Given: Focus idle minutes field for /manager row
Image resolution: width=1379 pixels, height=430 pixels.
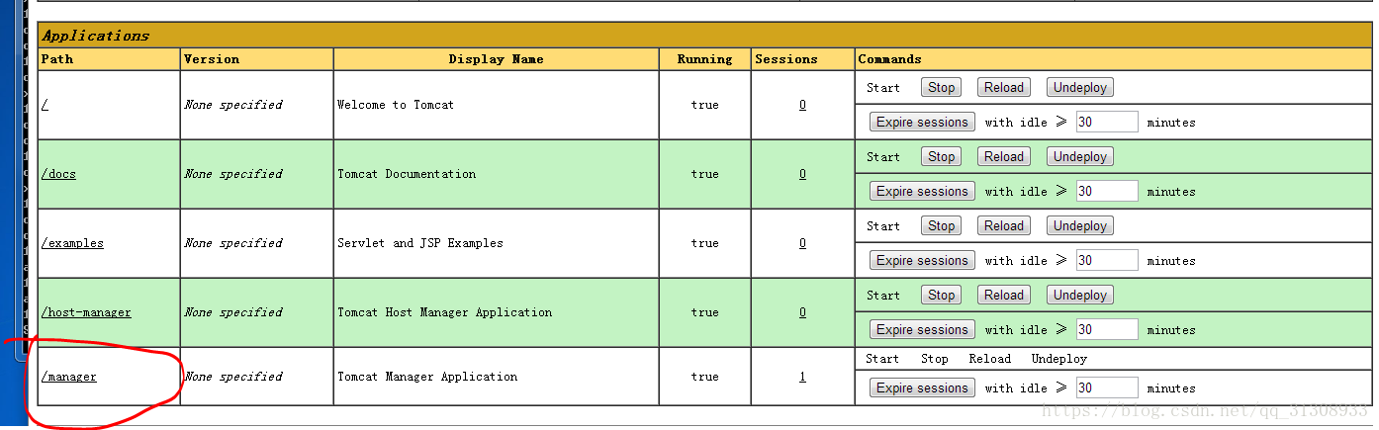Looking at the screenshot, I should coord(1107,388).
